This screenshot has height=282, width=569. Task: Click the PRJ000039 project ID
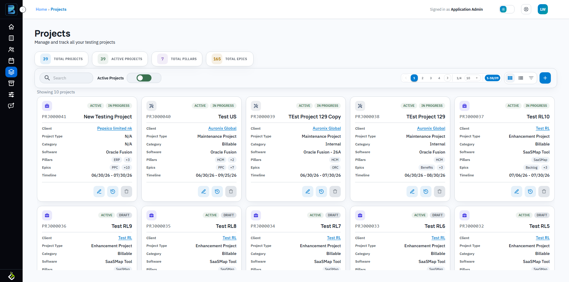[263, 117]
